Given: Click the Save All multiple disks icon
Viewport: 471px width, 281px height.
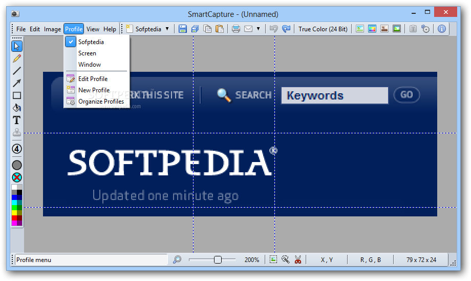Looking at the screenshot, I should pos(195,29).
